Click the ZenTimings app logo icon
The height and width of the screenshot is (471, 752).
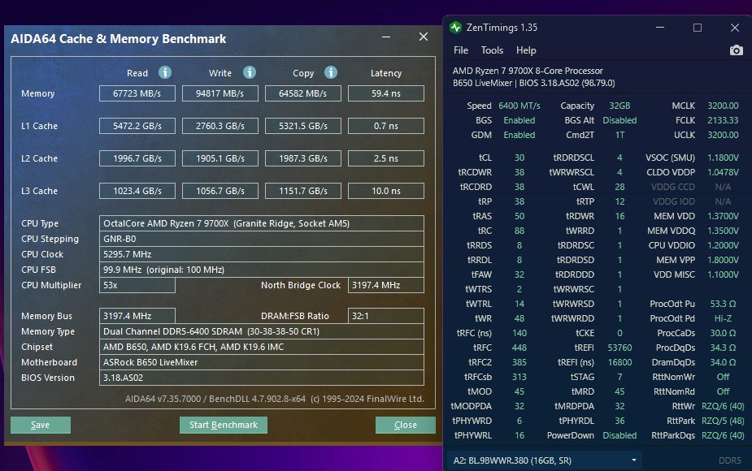pyautogui.click(x=455, y=28)
